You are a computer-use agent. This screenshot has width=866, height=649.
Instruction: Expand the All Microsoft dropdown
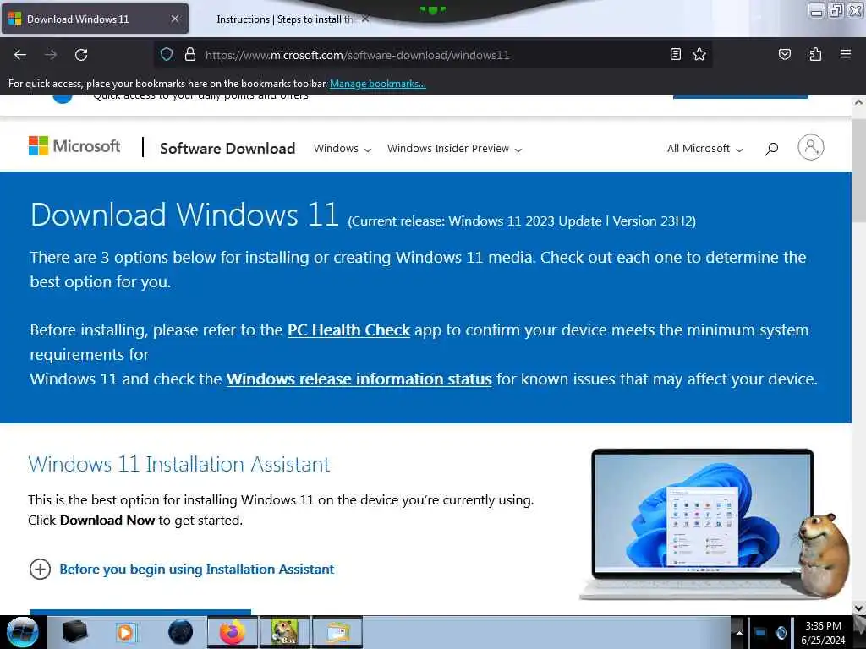pos(705,149)
